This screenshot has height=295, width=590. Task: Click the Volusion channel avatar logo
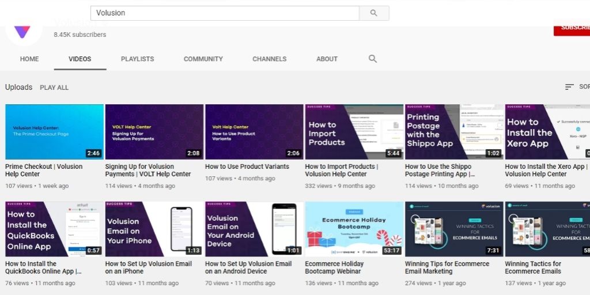(x=22, y=32)
